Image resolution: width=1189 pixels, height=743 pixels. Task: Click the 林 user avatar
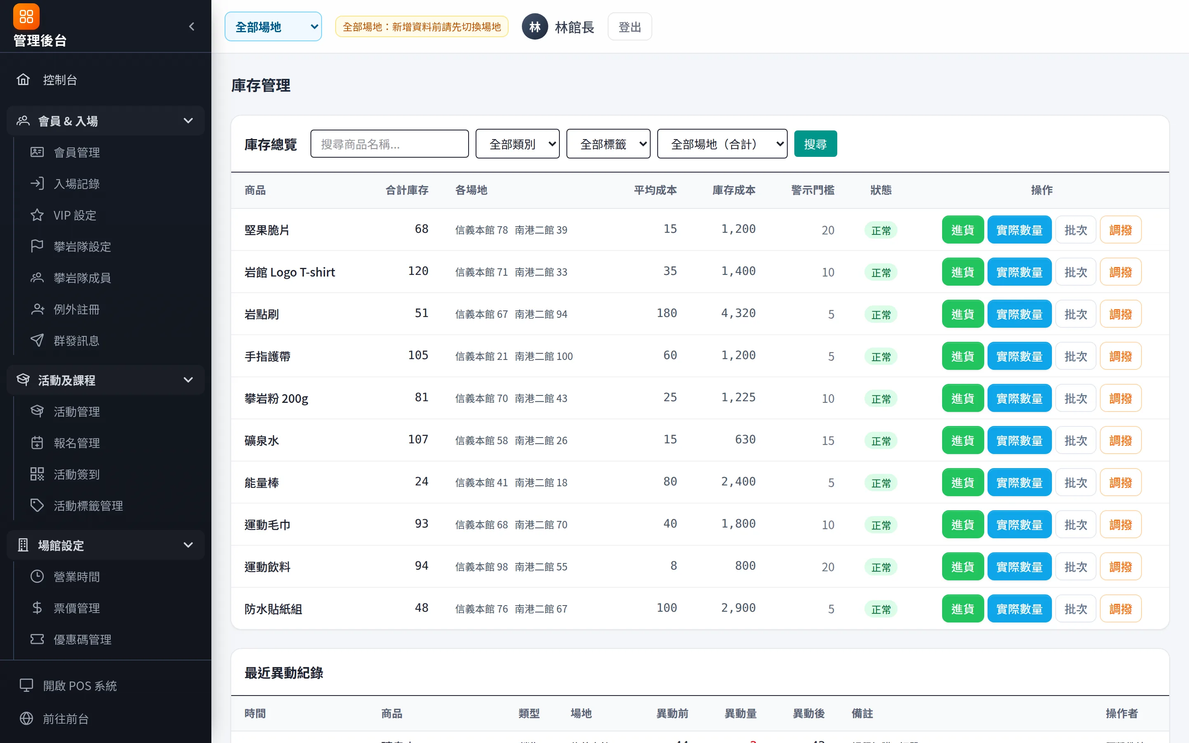(x=535, y=26)
